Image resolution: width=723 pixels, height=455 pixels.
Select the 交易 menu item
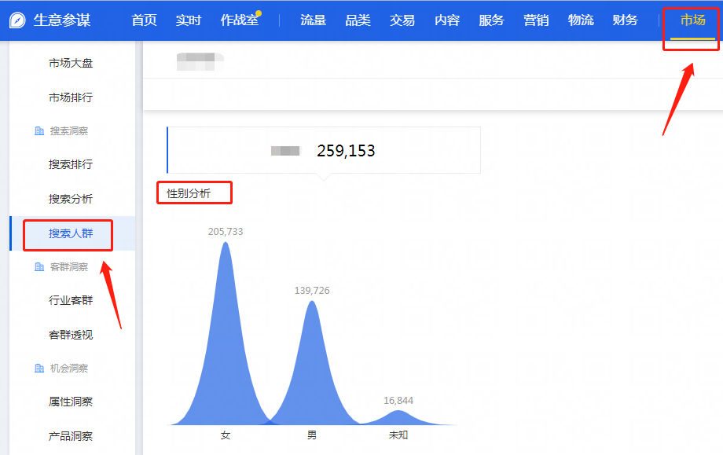[x=402, y=20]
